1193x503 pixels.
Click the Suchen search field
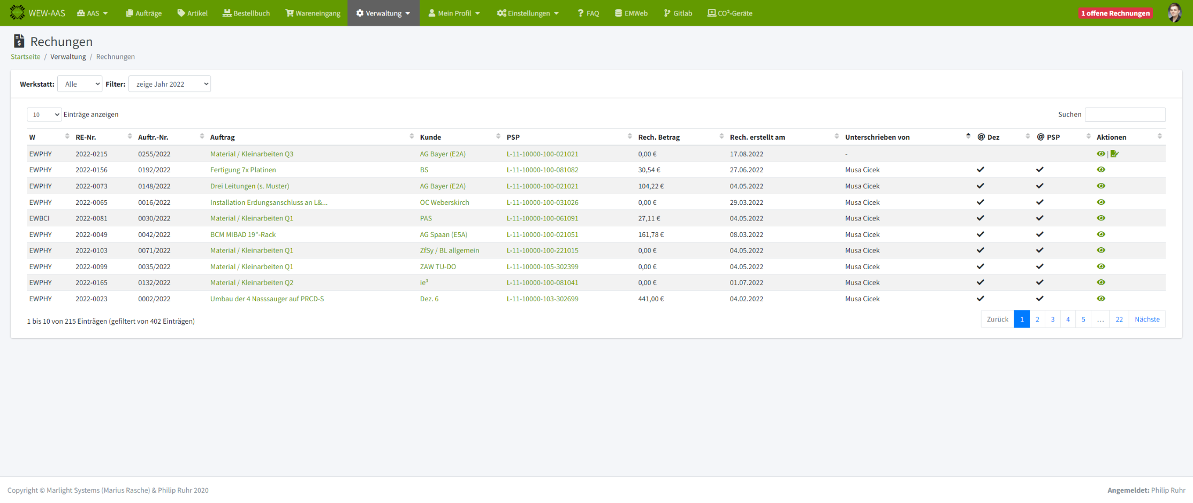[1124, 115]
